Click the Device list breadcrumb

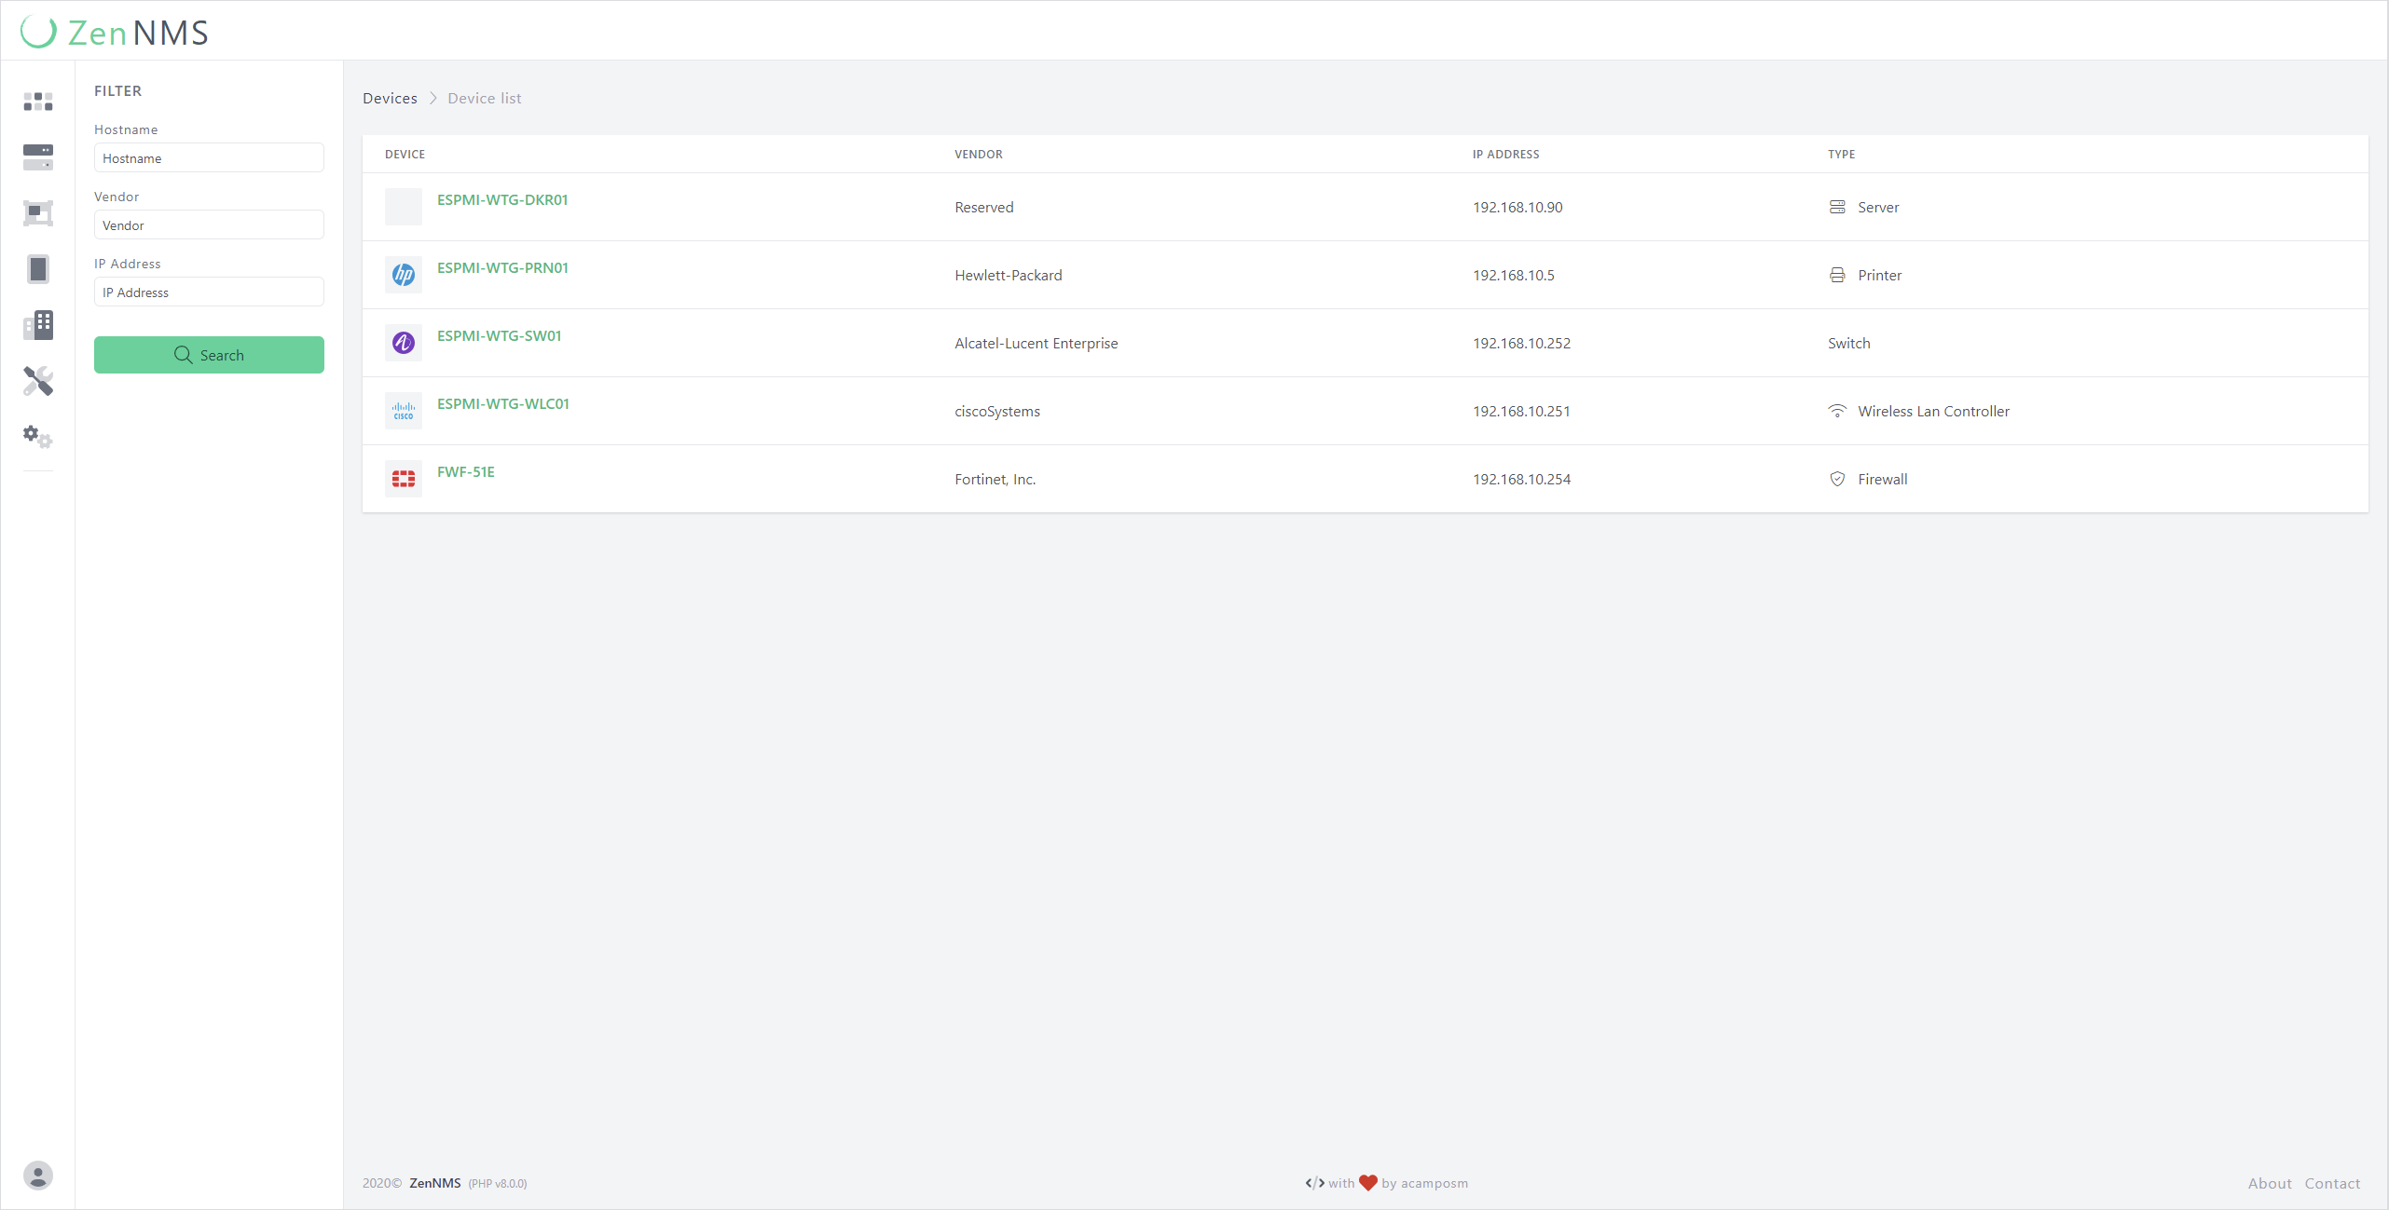(485, 98)
